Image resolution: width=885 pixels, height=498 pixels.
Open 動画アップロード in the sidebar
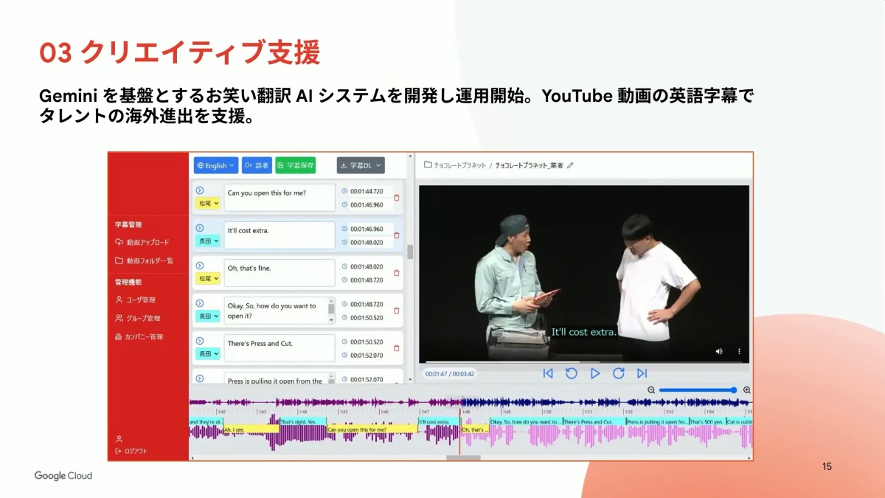tap(142, 242)
